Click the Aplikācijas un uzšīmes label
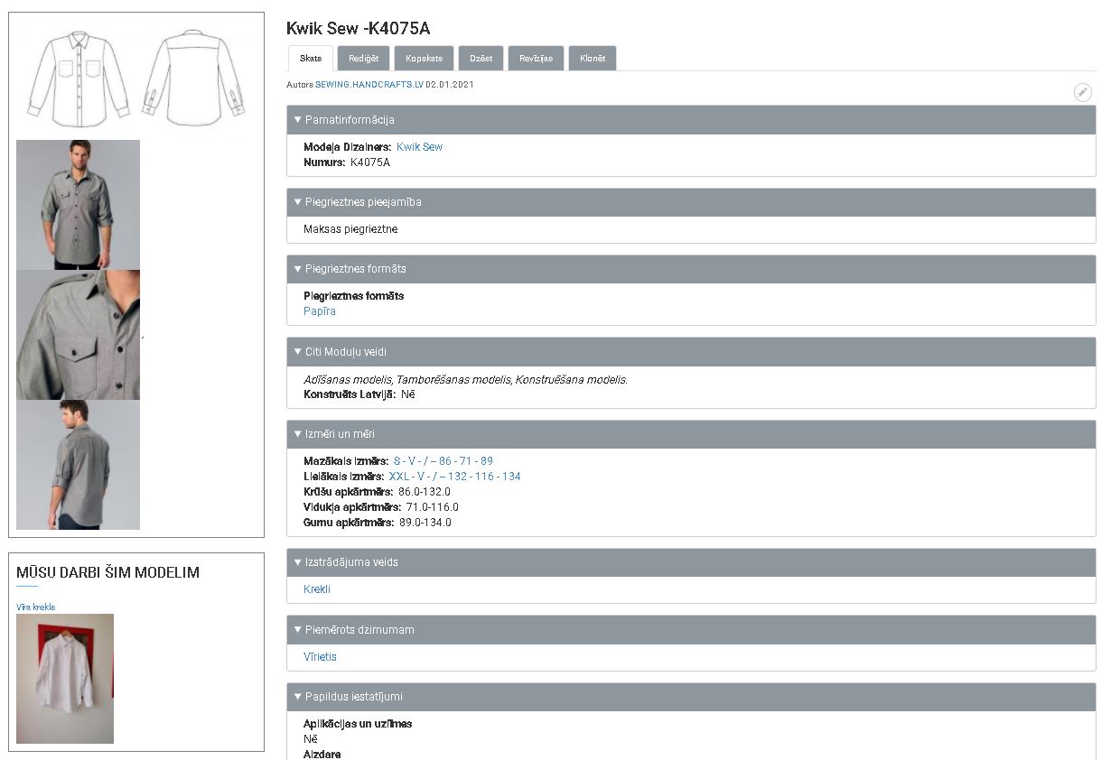 click(358, 724)
